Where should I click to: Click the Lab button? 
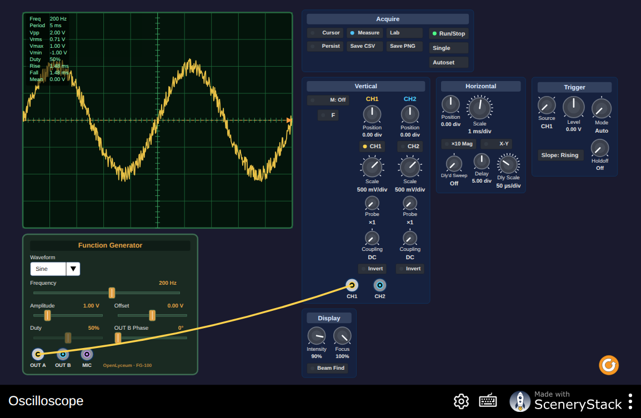coord(404,33)
